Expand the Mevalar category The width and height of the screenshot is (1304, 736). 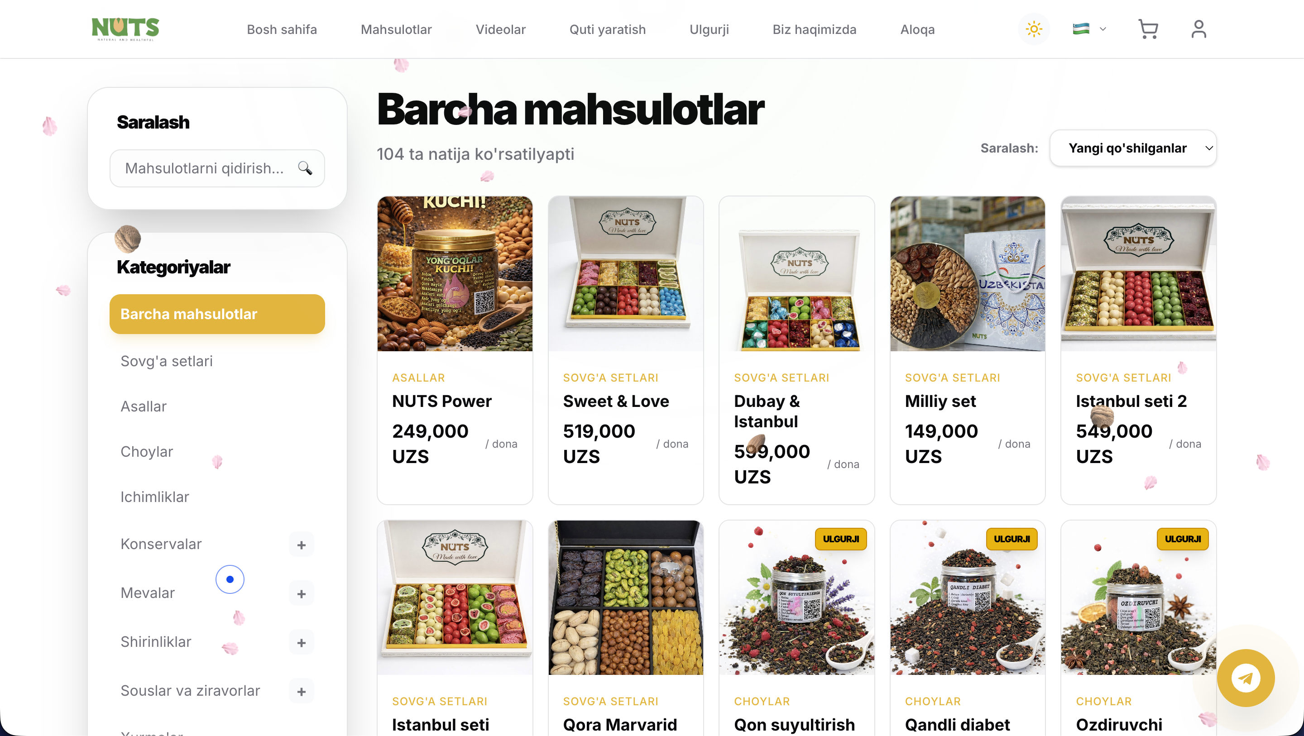click(x=301, y=594)
